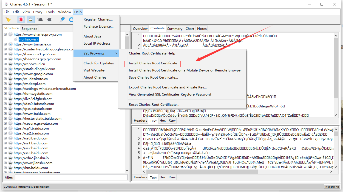The image size is (343, 192).
Task: Choose Install Charles Root Certificate
Action: click(x=153, y=63)
